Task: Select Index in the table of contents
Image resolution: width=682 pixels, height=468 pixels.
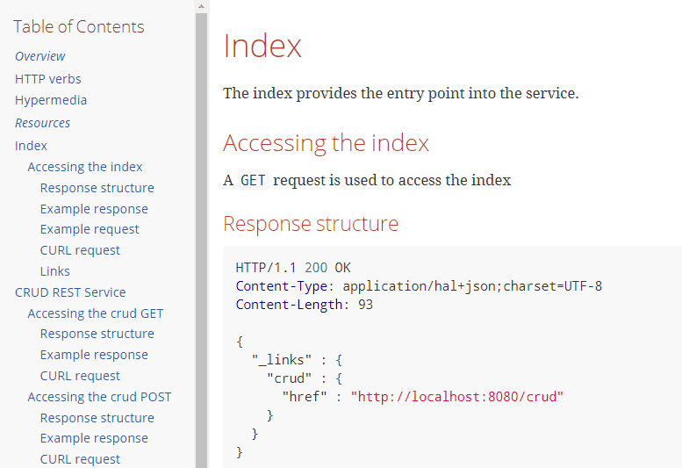Action: point(31,146)
